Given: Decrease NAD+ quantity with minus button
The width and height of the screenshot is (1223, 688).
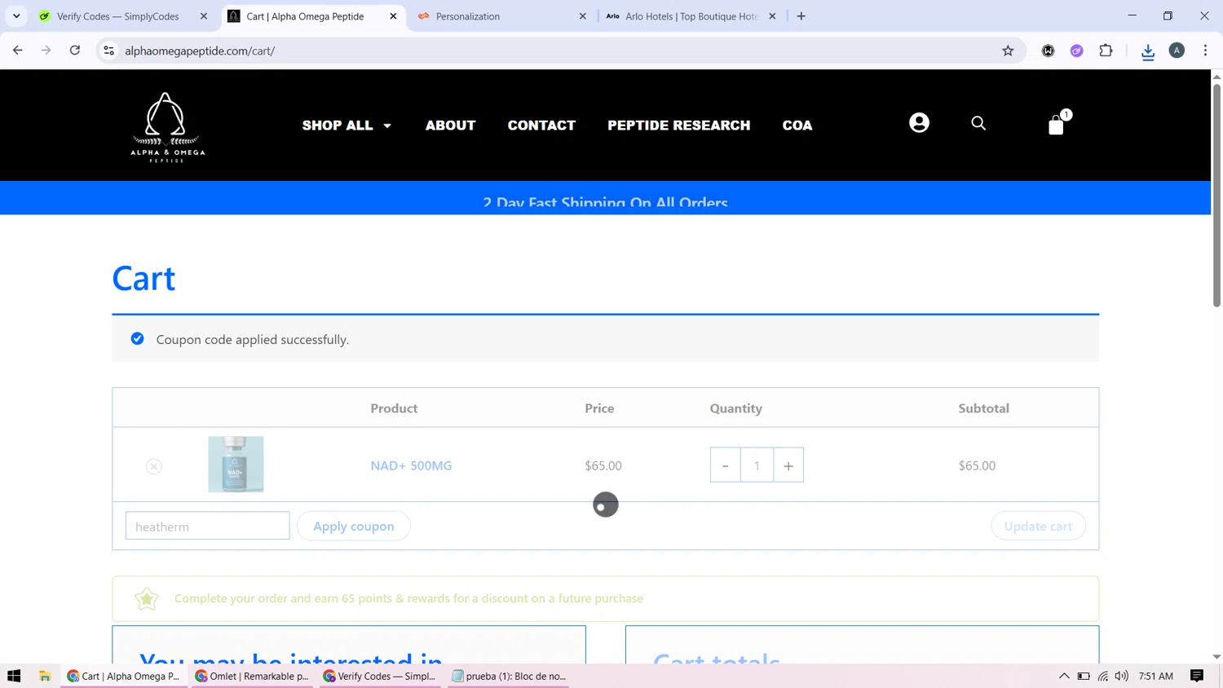Looking at the screenshot, I should (725, 465).
